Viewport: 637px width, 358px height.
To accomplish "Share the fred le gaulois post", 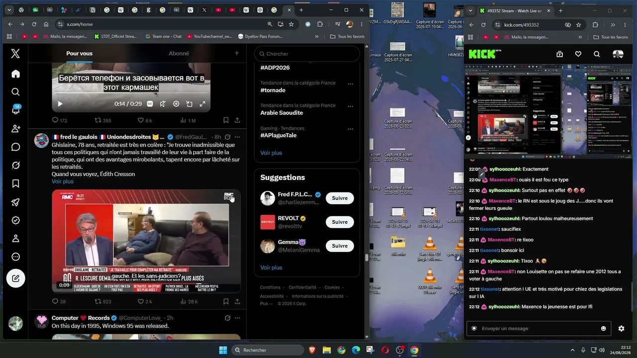I will [x=237, y=301].
